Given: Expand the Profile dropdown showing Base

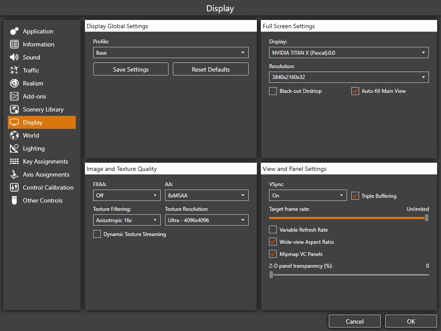Looking at the screenshot, I should [x=171, y=52].
